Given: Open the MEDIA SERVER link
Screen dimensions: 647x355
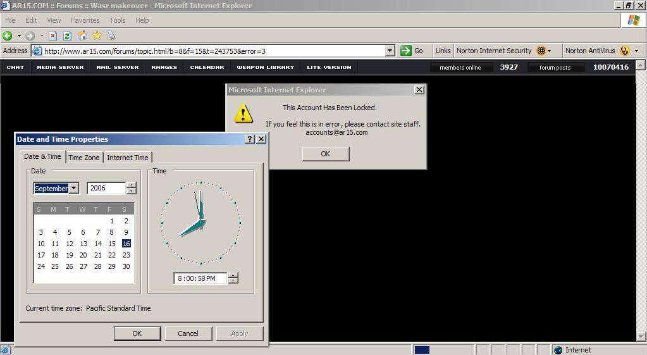Looking at the screenshot, I should pyautogui.click(x=60, y=67).
